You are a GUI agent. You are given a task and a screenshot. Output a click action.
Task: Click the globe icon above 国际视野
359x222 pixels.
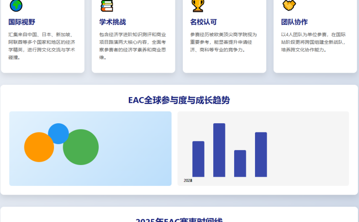coord(16,6)
